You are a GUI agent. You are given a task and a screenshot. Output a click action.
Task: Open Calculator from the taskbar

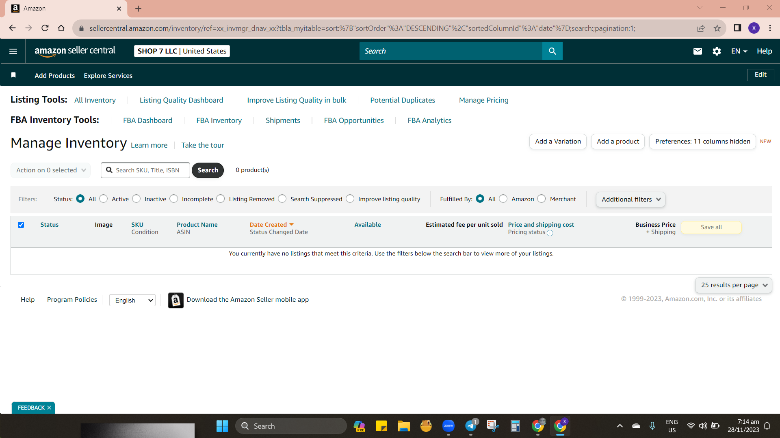click(515, 426)
